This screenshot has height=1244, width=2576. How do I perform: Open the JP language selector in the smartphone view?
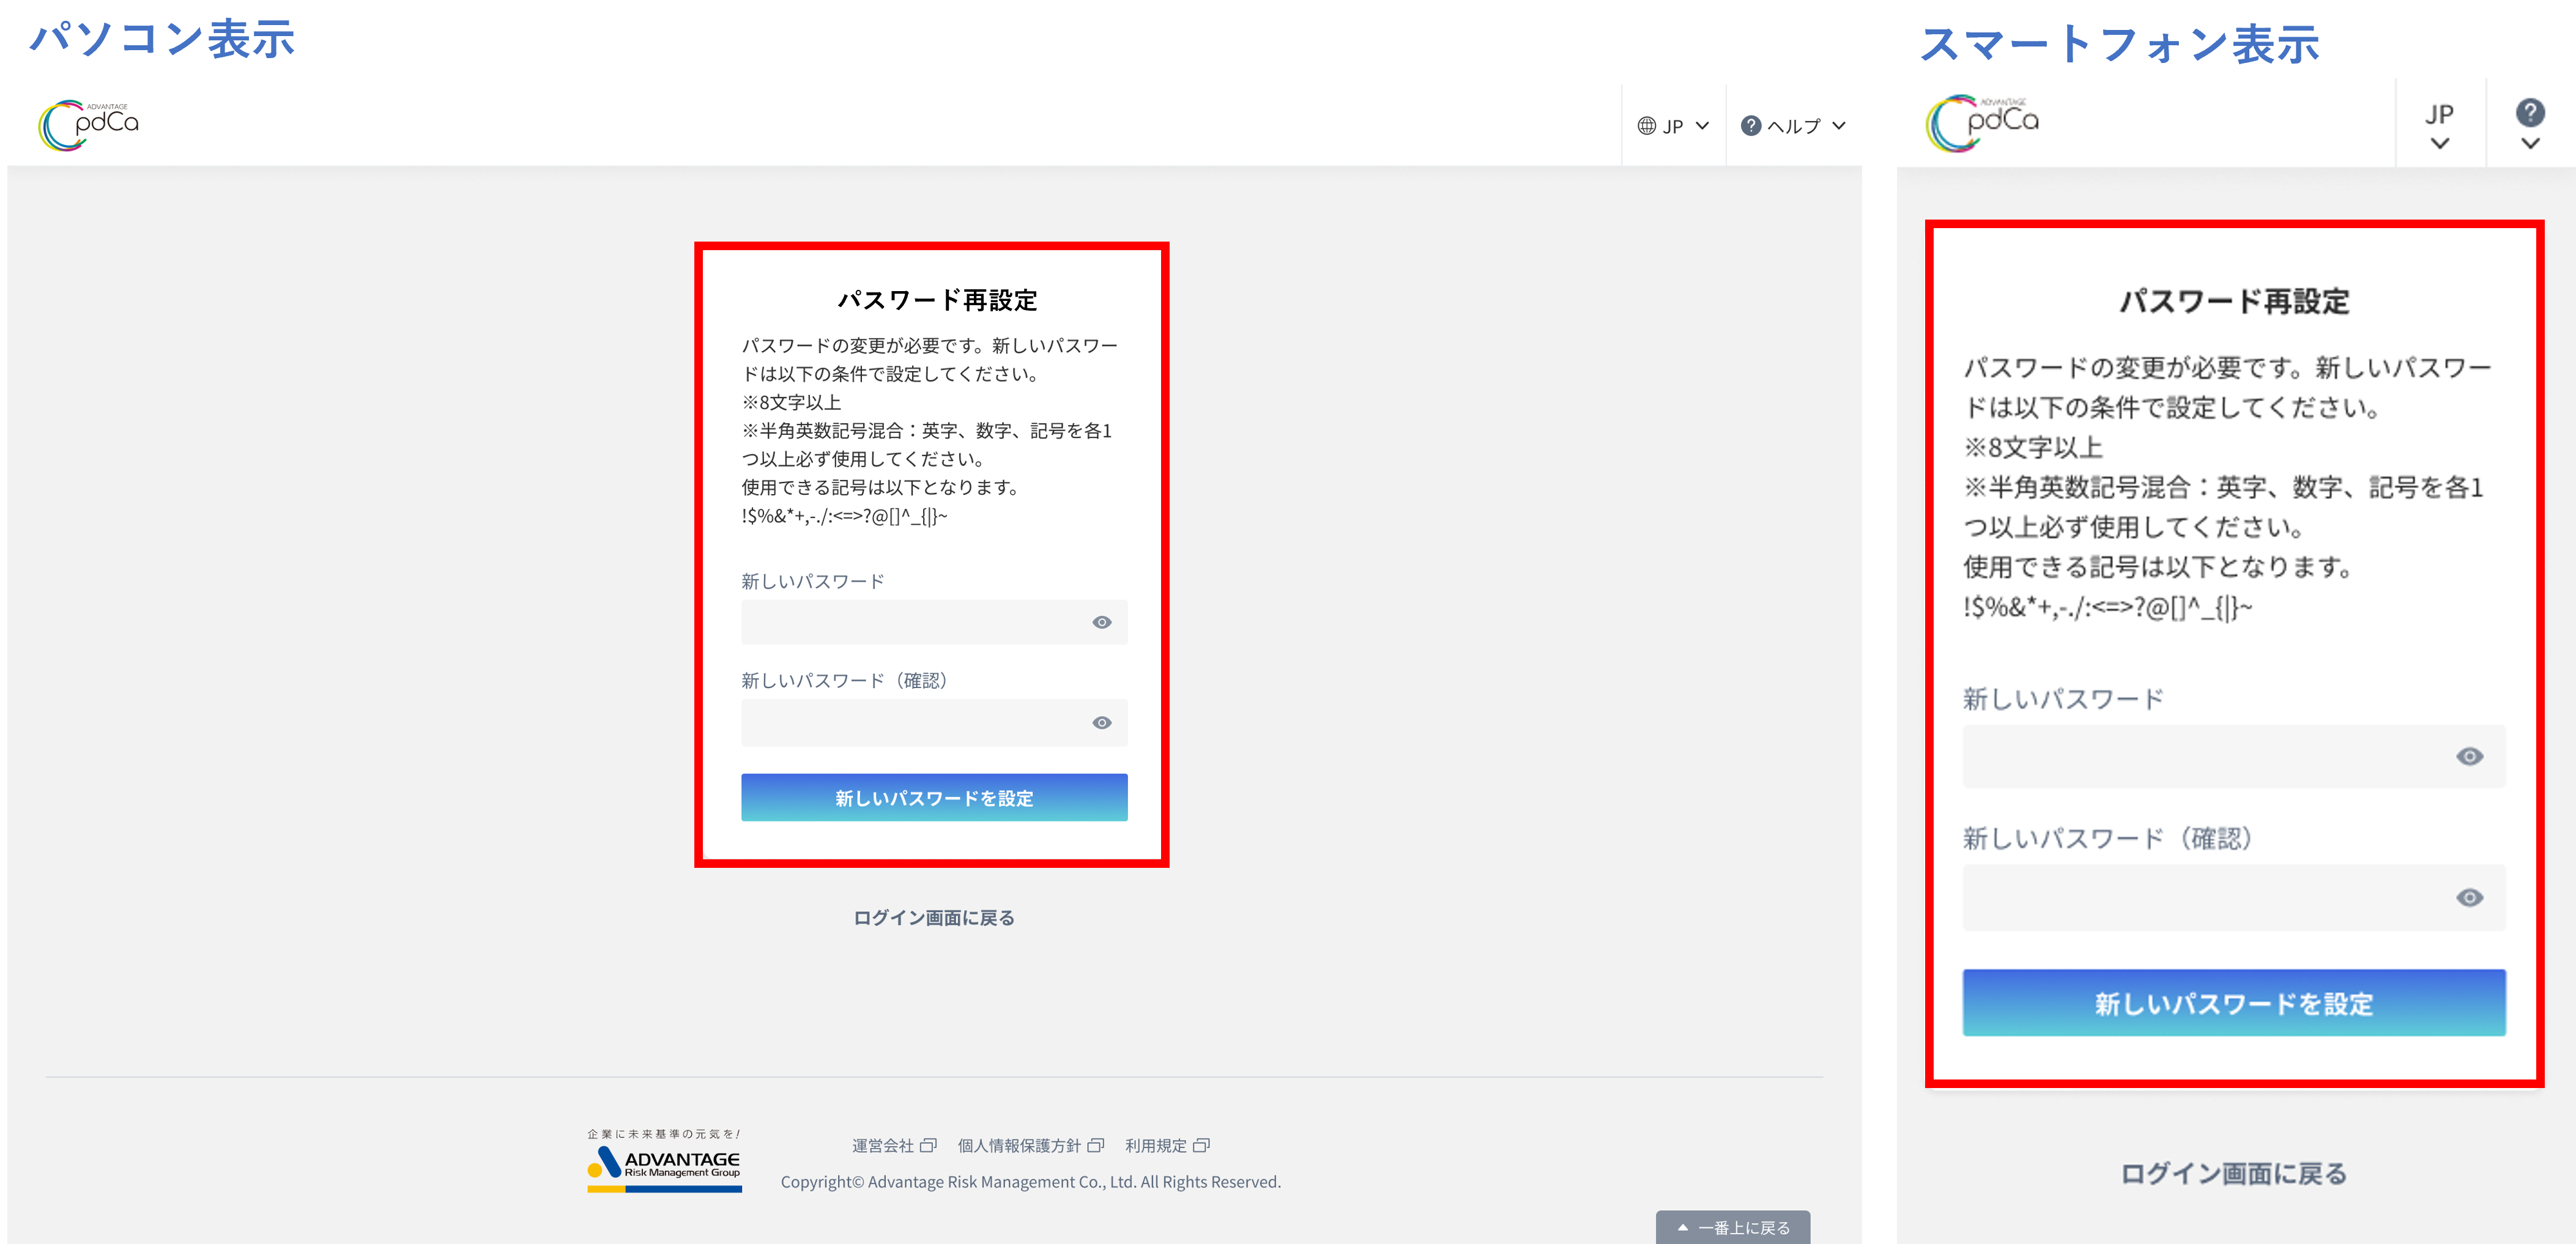click(2439, 126)
